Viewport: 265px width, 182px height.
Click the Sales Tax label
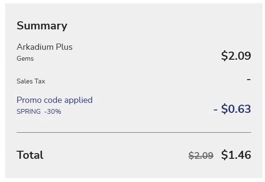[31, 81]
